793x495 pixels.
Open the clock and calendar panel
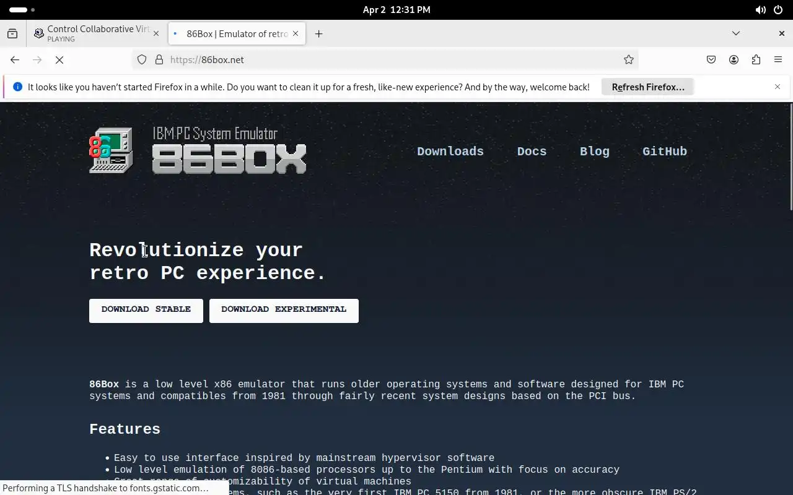[x=396, y=10]
